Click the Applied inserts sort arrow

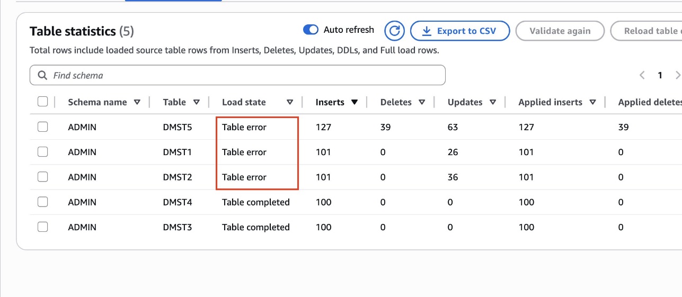(592, 102)
